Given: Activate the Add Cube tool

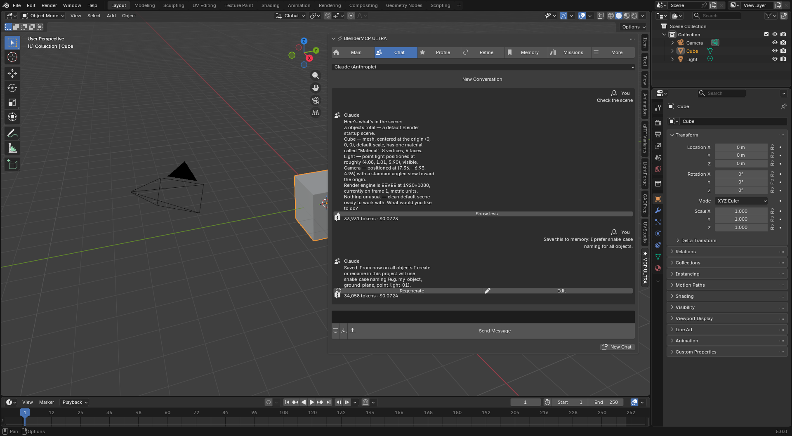Looking at the screenshot, I should click(x=12, y=164).
